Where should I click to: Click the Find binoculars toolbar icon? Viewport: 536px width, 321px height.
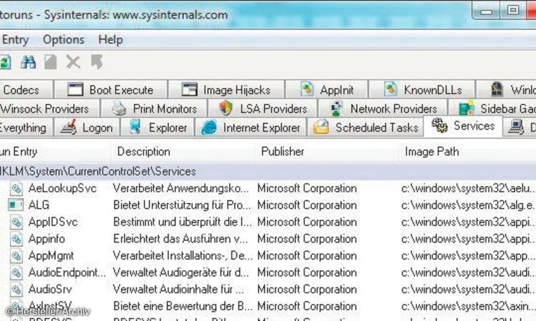(28, 62)
